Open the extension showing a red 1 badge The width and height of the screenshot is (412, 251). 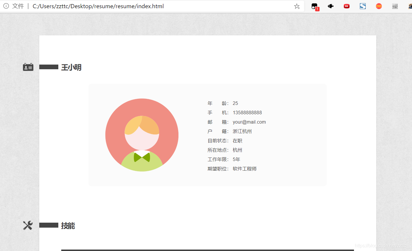314,6
